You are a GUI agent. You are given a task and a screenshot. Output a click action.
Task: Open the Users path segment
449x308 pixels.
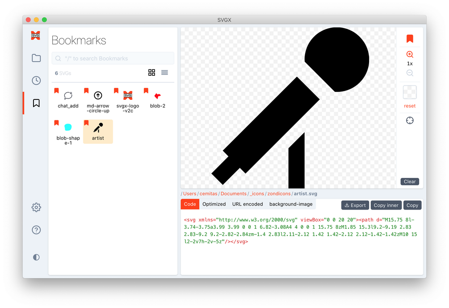(189, 193)
